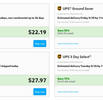Click the $55.70 retail strikethrough price
Image resolution: width=103 pixels, height=100 pixels.
tap(65, 33)
